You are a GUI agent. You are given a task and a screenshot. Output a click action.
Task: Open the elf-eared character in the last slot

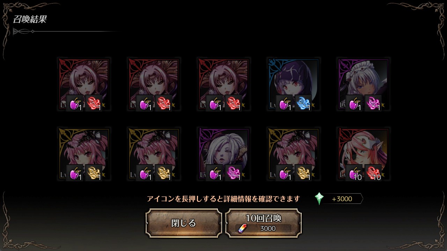[x=363, y=154]
